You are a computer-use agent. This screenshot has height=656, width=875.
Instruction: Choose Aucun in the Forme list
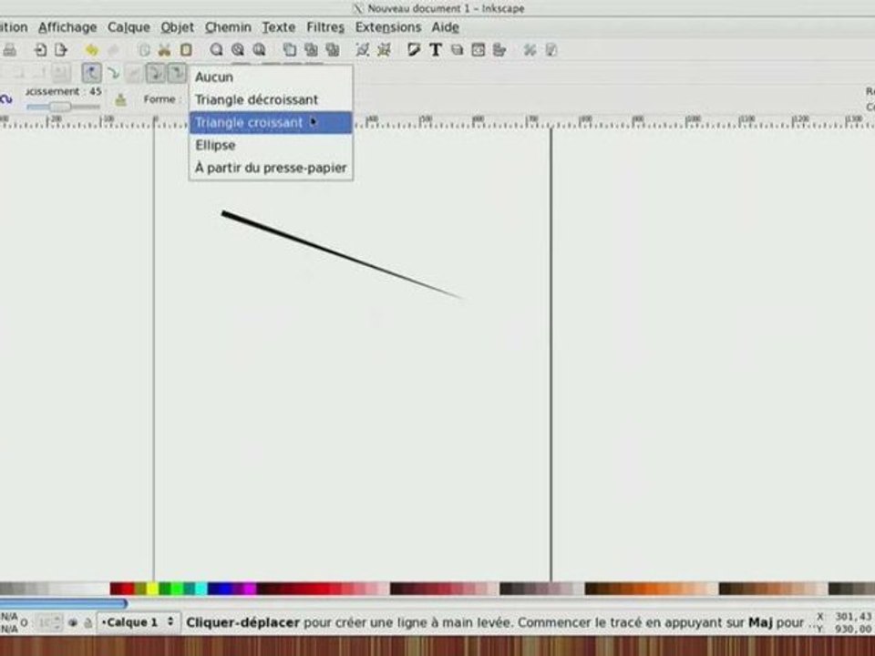pyautogui.click(x=271, y=77)
